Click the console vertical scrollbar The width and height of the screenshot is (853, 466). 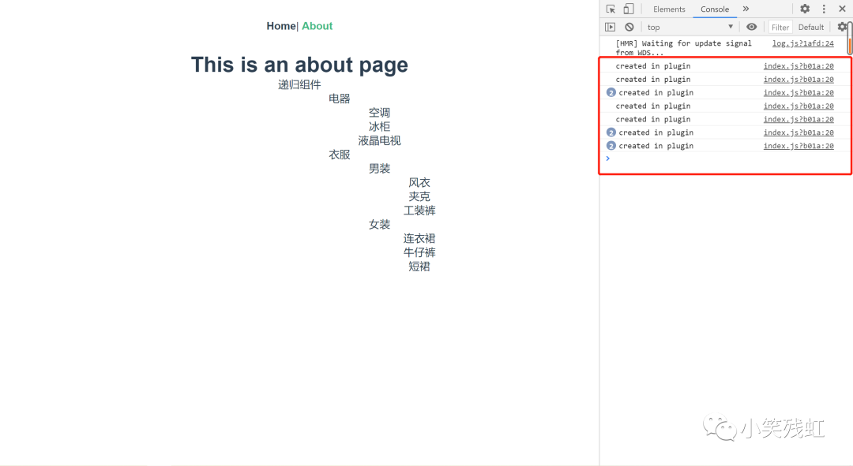coord(850,38)
